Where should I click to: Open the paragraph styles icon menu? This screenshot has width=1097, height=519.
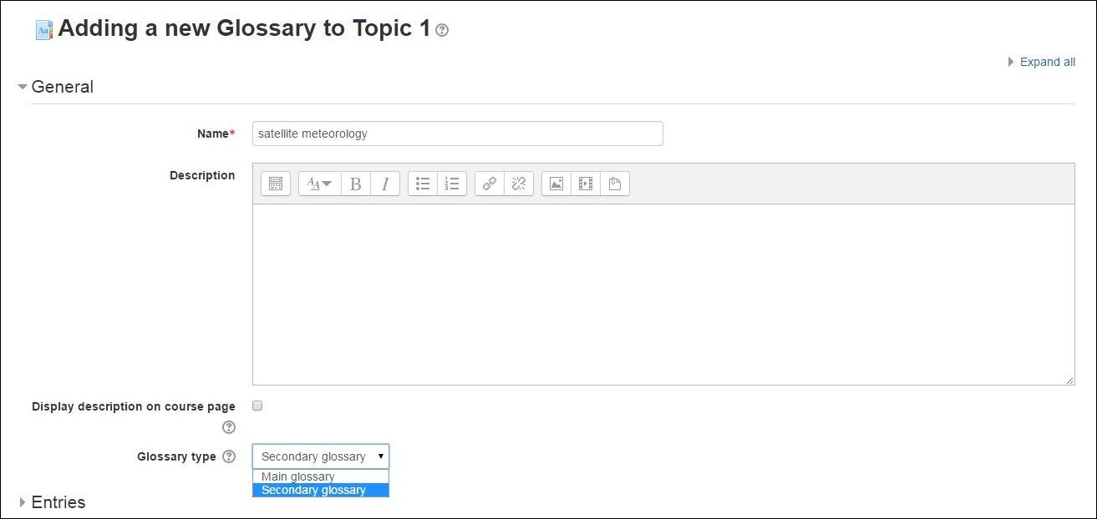(x=319, y=184)
